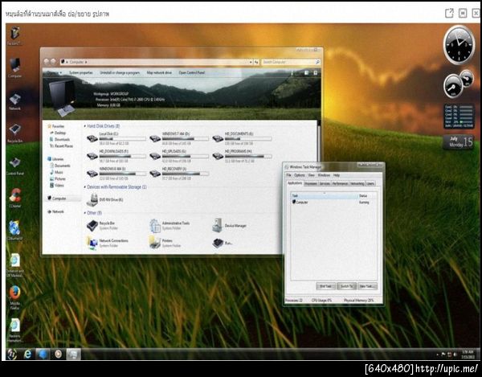
Task: Open Device Manager in Explorer
Action: pyautogui.click(x=218, y=226)
